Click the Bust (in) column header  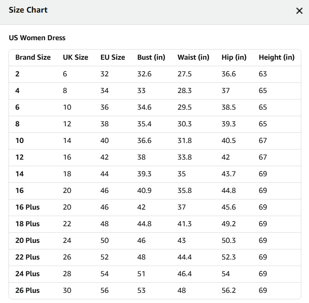coord(151,57)
